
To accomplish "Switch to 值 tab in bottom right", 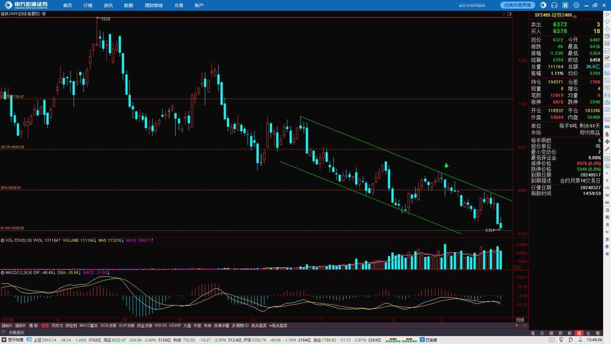I will [x=579, y=333].
